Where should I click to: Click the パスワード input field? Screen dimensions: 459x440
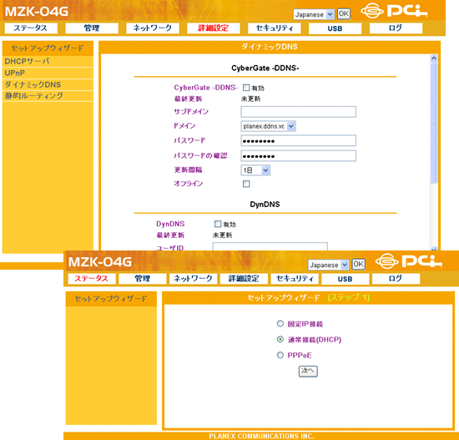pyautogui.click(x=298, y=140)
